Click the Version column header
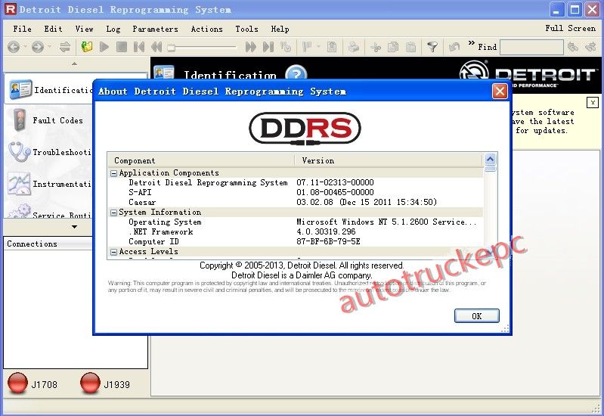604x416 pixels. point(389,160)
